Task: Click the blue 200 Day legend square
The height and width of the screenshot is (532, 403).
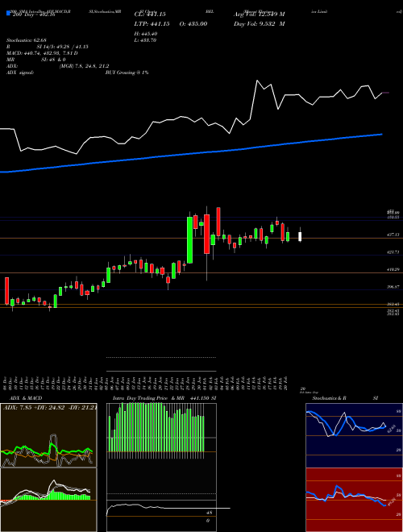Action: (x=9, y=13)
